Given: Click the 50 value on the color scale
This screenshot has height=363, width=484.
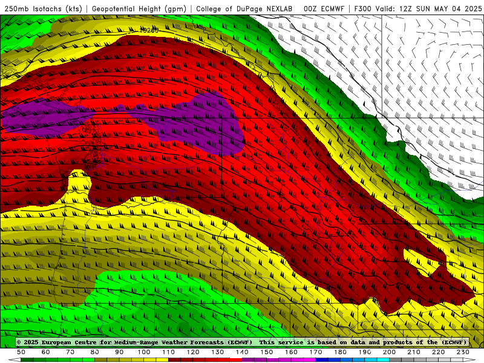Looking at the screenshot, I should (21, 352).
